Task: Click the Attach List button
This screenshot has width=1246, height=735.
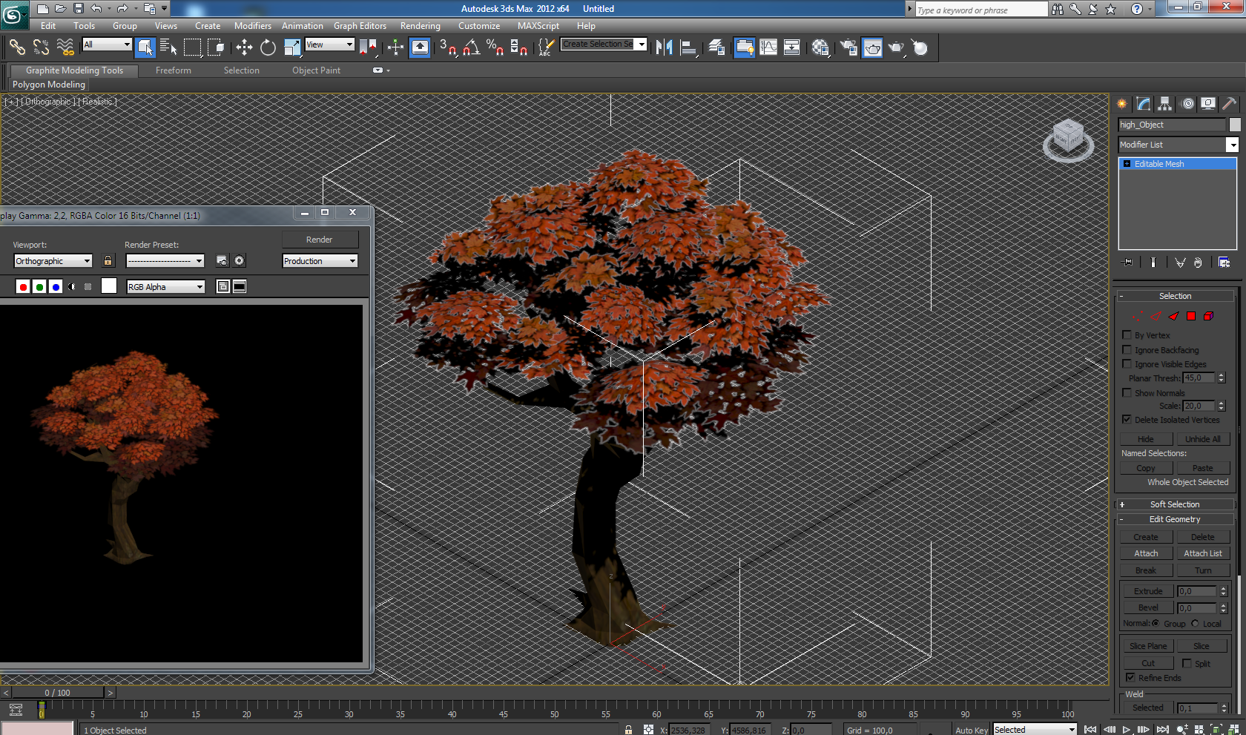Action: tap(1202, 553)
